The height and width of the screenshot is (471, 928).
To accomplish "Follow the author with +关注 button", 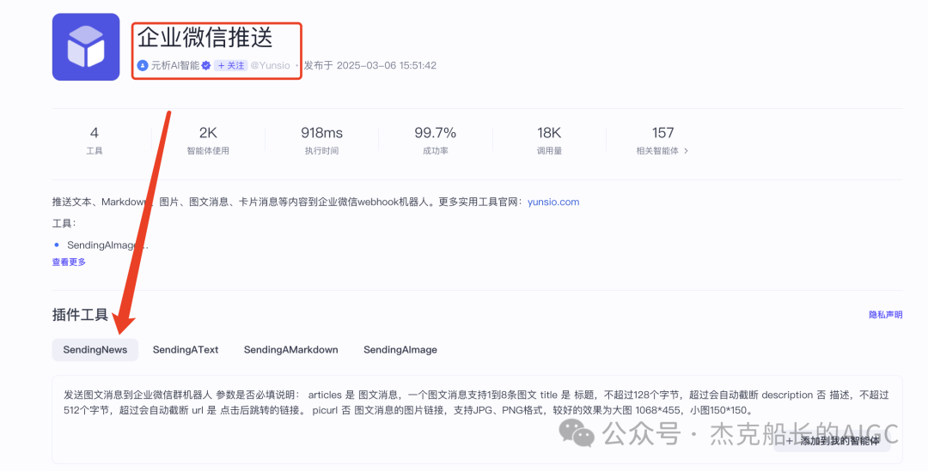I will point(230,65).
